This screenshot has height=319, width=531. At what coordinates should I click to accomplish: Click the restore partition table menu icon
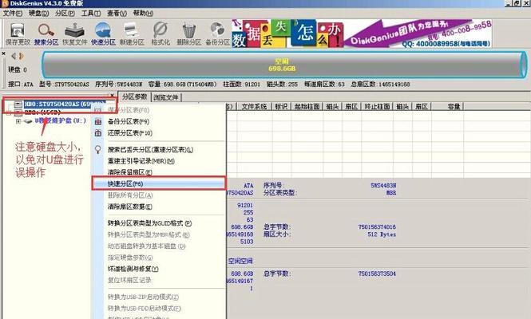click(98, 133)
